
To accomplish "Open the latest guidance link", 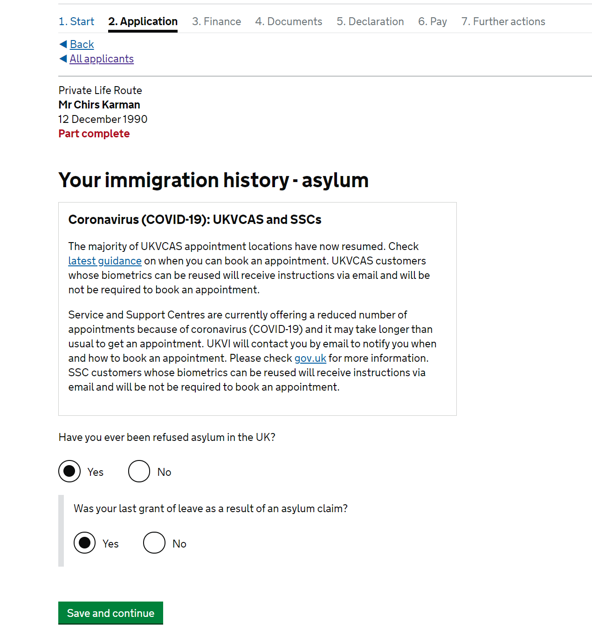I will (x=105, y=261).
